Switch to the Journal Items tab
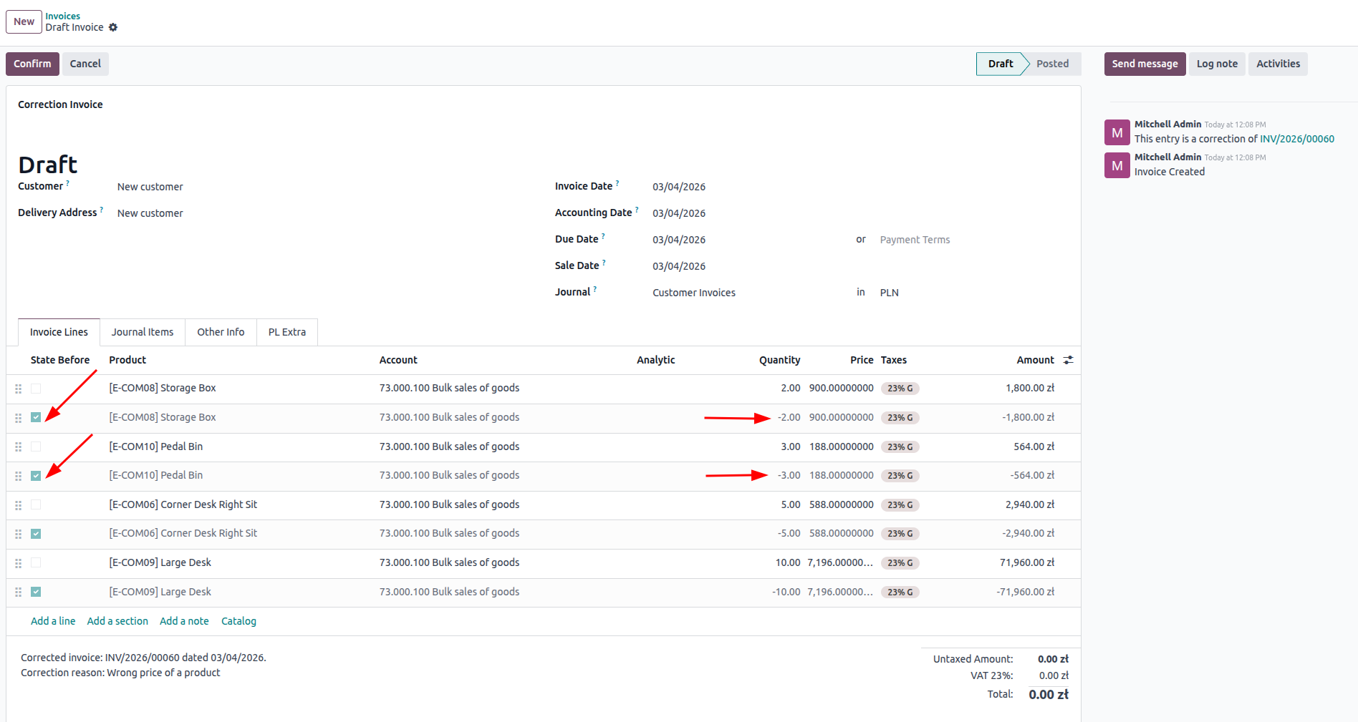 point(143,332)
